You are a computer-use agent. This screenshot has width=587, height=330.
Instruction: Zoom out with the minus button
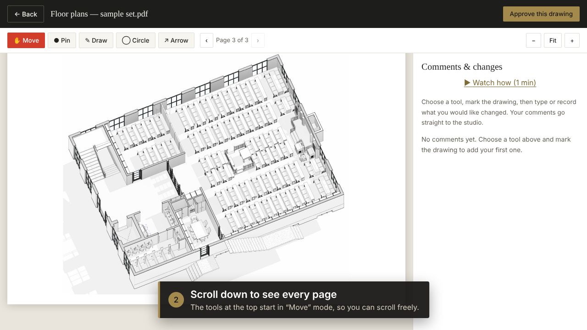tap(533, 40)
